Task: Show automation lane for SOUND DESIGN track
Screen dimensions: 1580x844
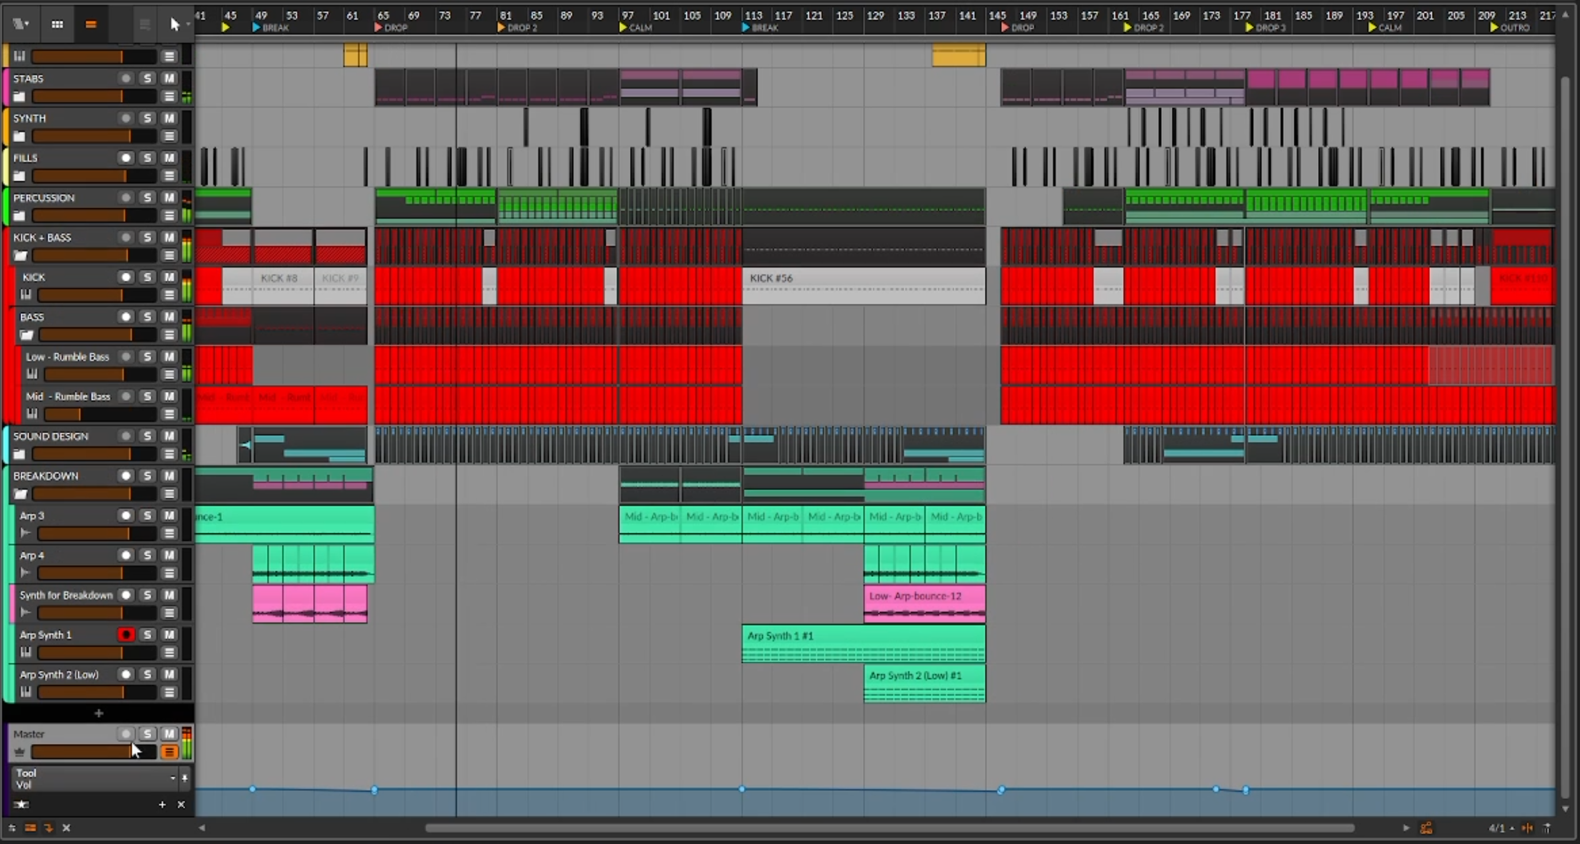Action: pos(169,454)
